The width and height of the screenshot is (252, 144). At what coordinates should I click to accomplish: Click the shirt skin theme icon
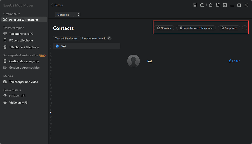click(218, 5)
